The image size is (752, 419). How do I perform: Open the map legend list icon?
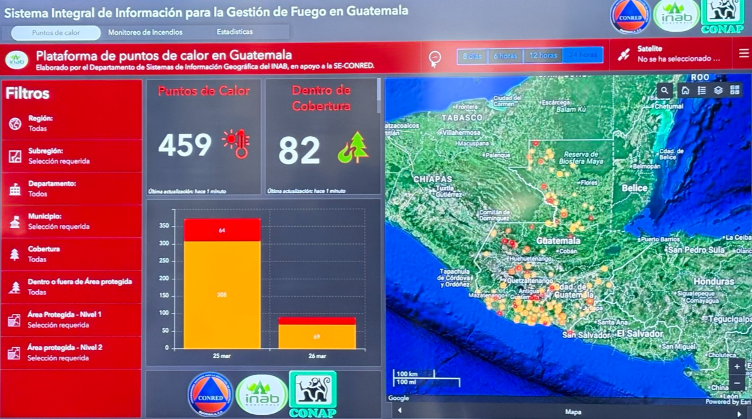[x=702, y=91]
